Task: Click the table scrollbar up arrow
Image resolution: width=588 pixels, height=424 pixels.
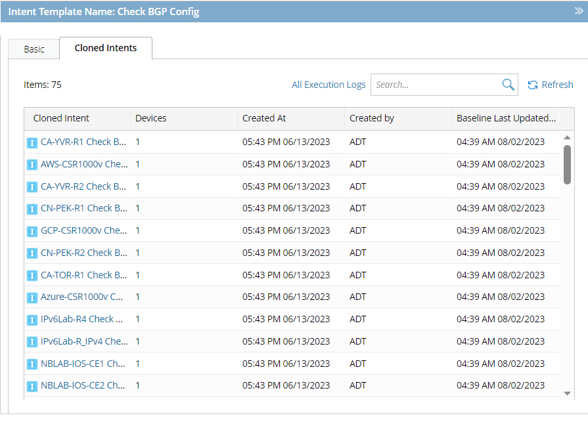Action: pos(567,138)
